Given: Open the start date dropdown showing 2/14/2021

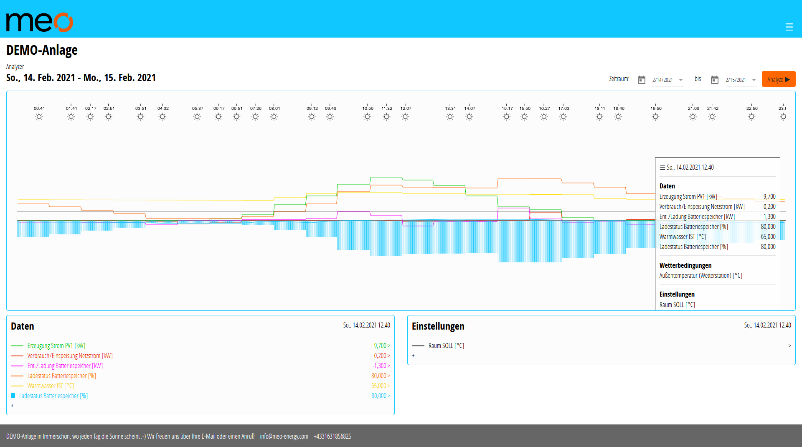Looking at the screenshot, I should [x=681, y=80].
